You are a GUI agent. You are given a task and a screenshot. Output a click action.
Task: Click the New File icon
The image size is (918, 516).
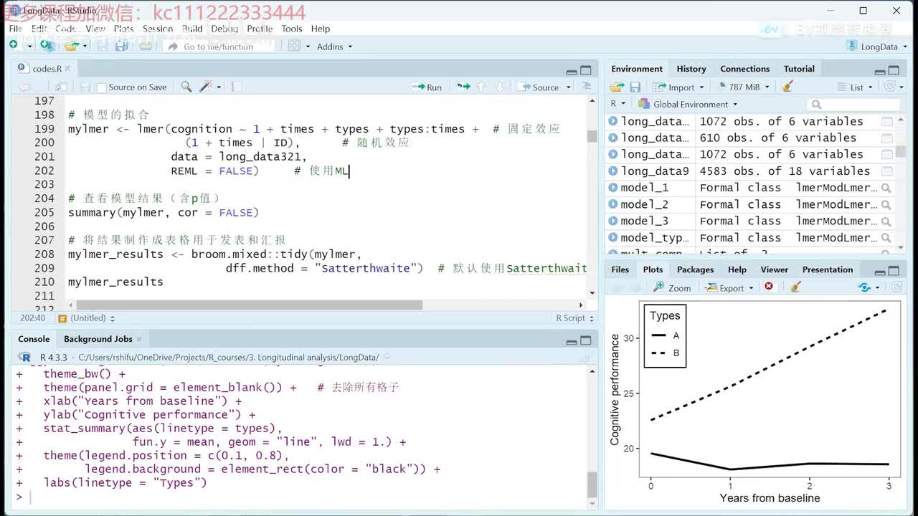pyautogui.click(x=13, y=46)
